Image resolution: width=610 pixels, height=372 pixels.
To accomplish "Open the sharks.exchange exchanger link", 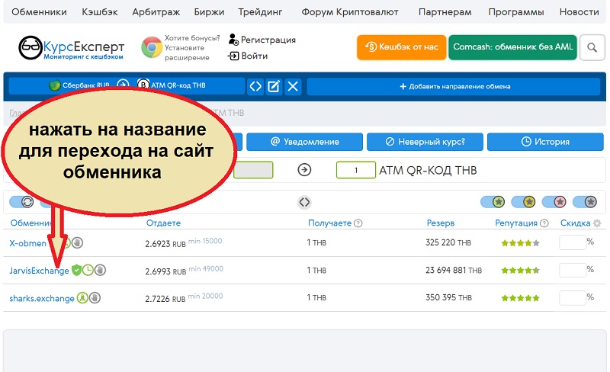I will tap(42, 299).
